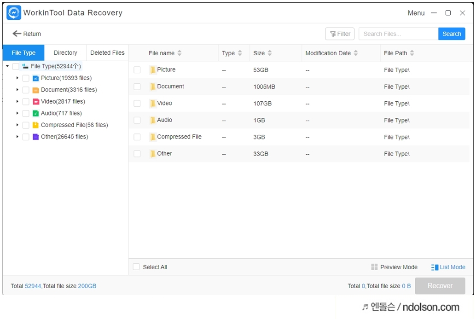
Task: Sort by Type using sort arrows
Action: (240, 53)
